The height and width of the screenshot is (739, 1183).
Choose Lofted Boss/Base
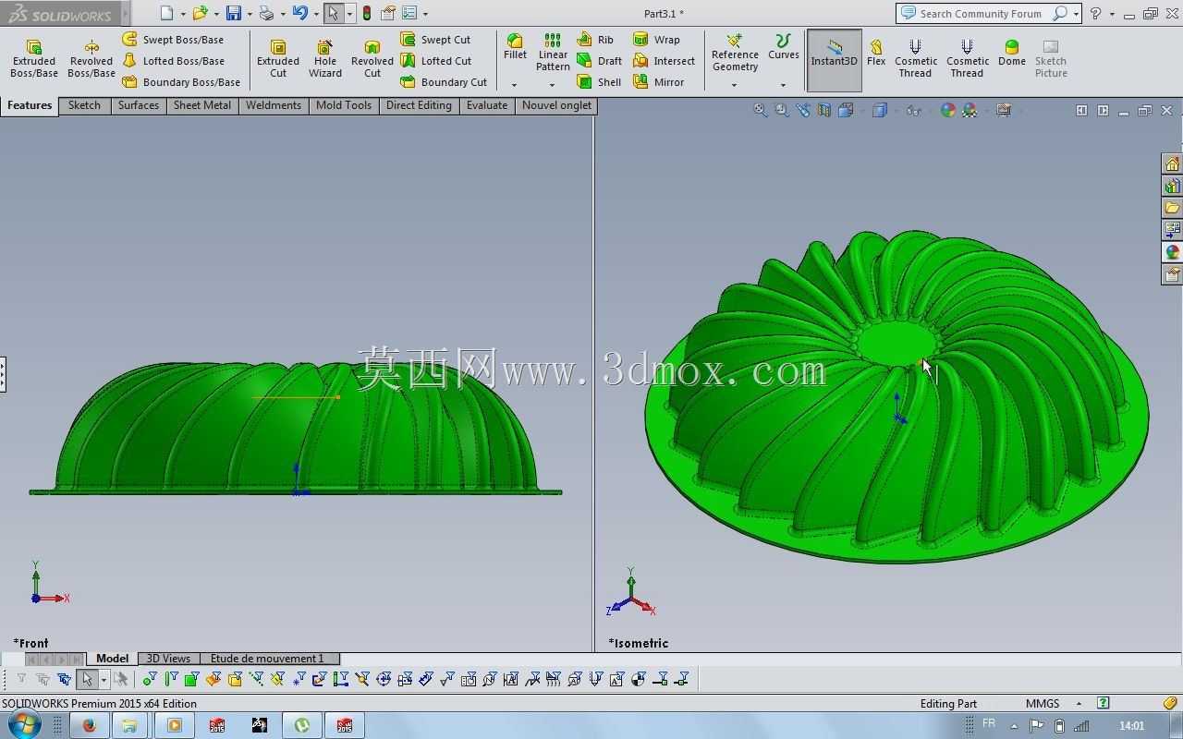tap(174, 61)
